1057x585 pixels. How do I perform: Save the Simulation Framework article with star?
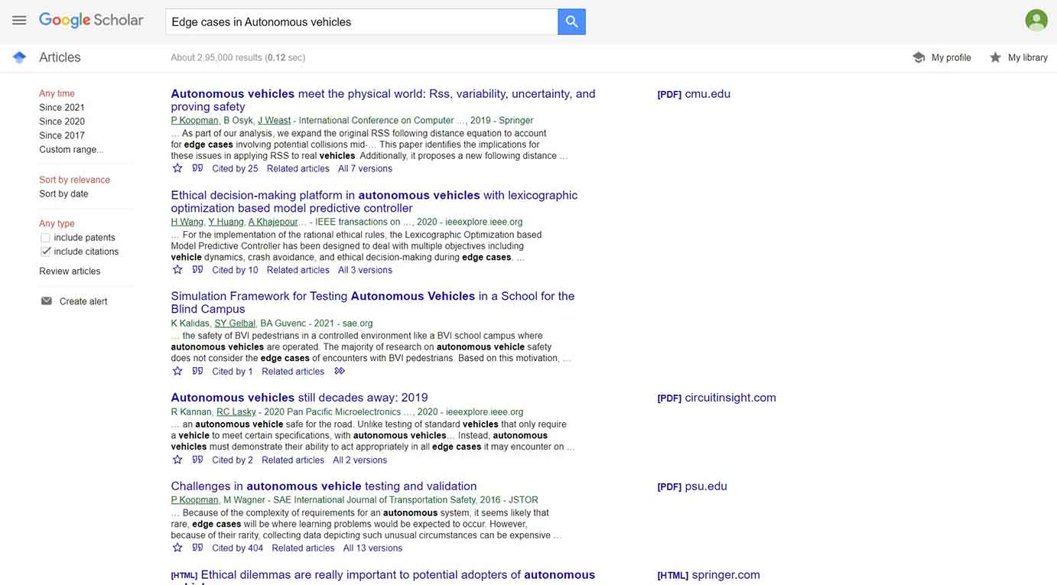coord(177,371)
